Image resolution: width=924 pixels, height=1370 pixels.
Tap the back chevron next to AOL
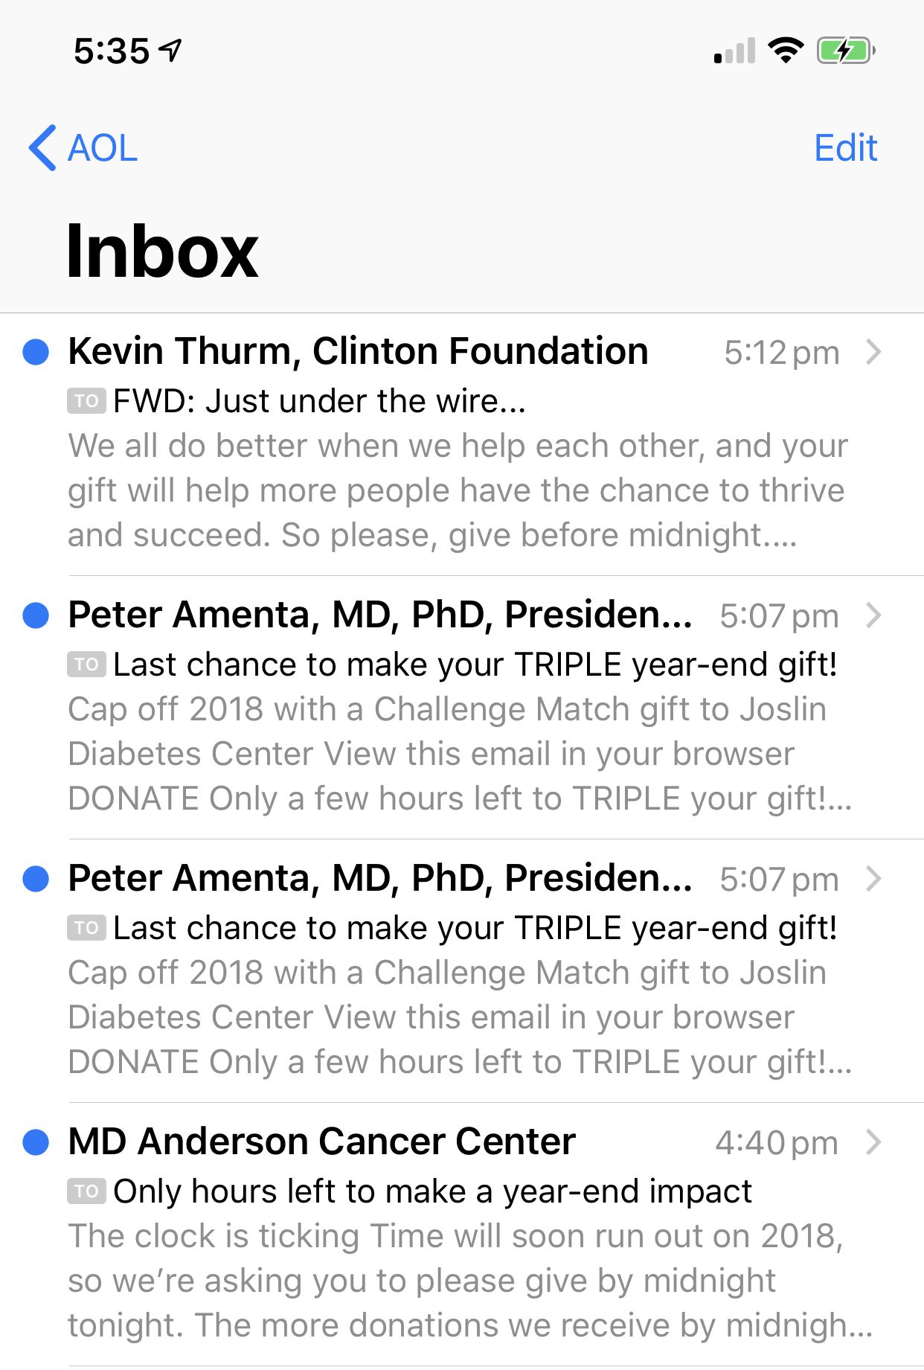point(42,148)
